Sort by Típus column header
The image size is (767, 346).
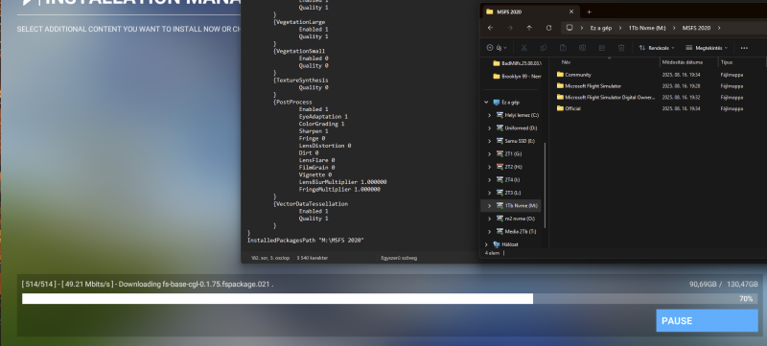(727, 62)
